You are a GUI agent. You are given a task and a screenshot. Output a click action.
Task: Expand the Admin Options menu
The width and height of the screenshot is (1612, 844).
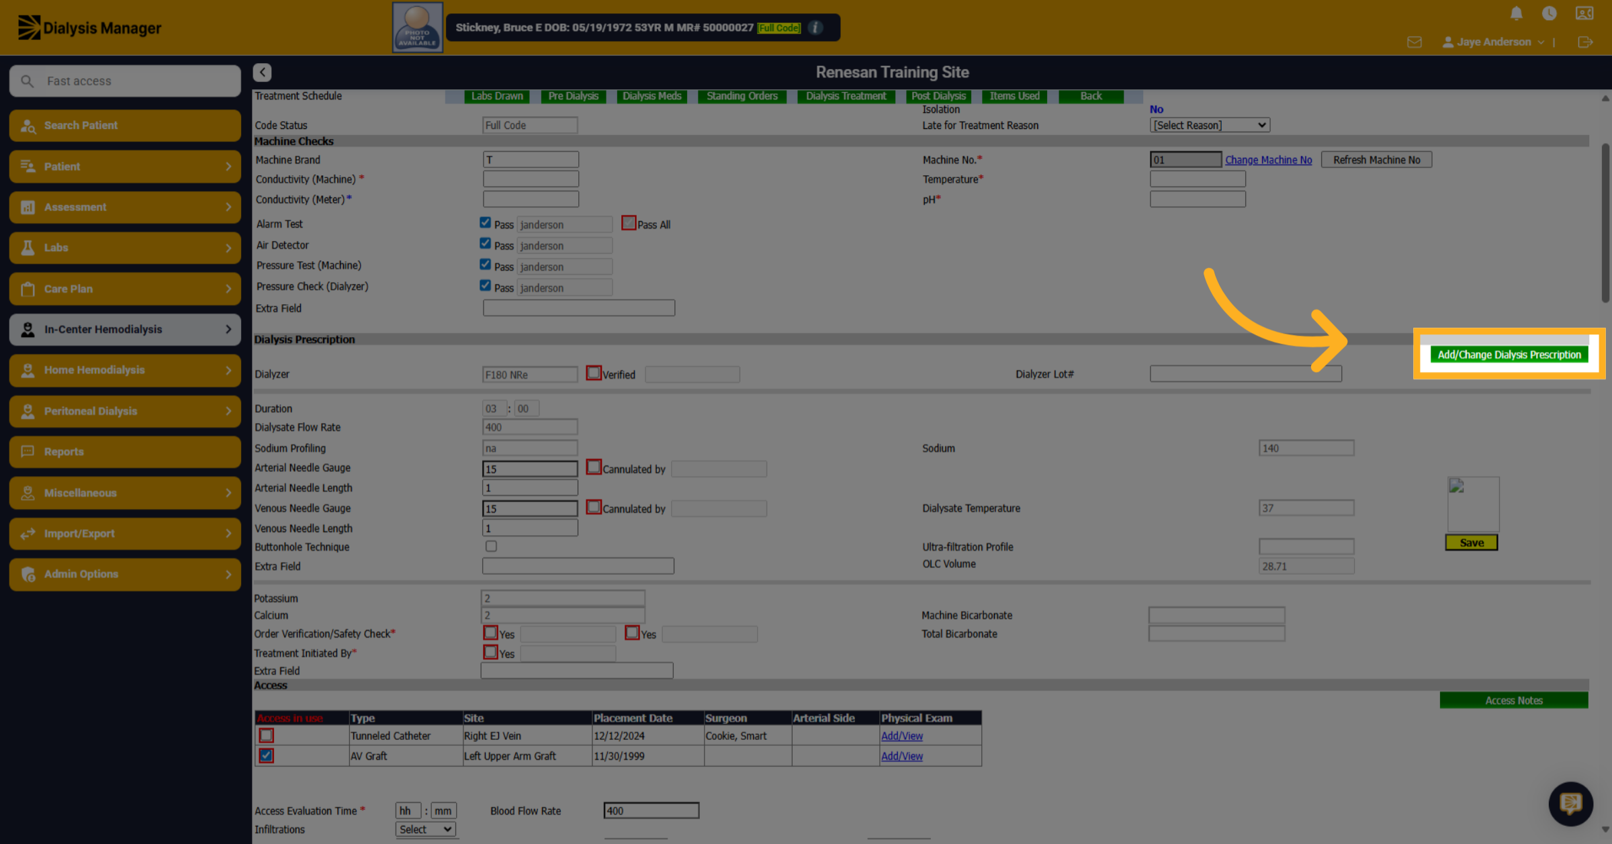(x=125, y=574)
